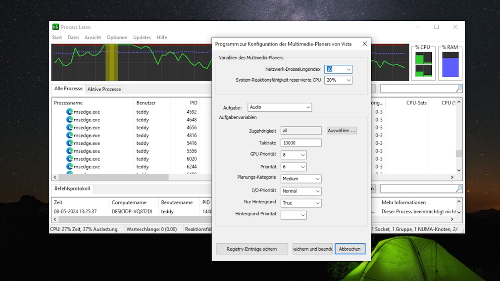Viewport: 500px width, 281px height.
Task: Click Edge icon of msedge.exe PID 4816
Action: pos(69,135)
